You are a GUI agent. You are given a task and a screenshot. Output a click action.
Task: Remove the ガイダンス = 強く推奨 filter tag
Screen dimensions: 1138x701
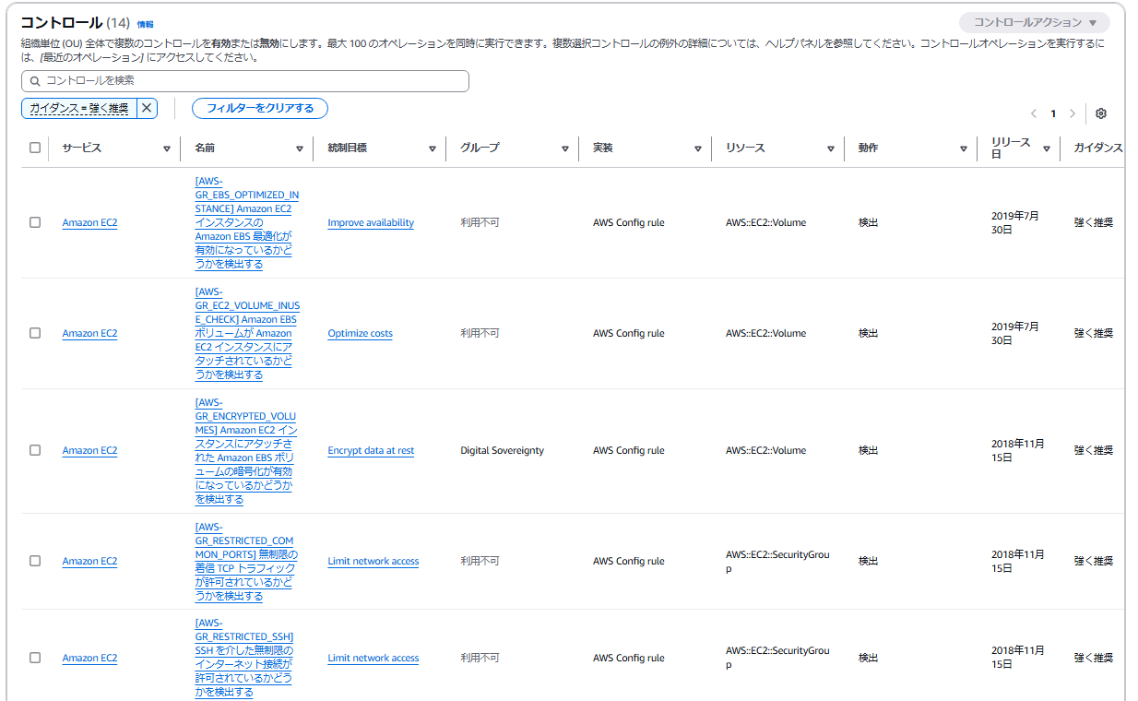pyautogui.click(x=146, y=108)
